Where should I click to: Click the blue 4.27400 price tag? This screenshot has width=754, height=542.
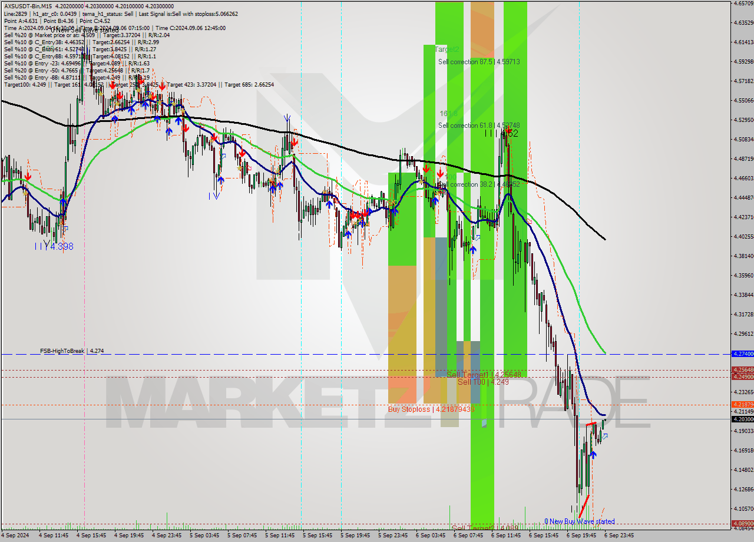pos(742,353)
